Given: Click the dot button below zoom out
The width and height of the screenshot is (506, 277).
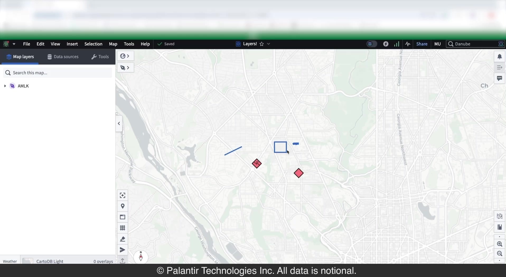Looking at the screenshot, I should [500, 261].
